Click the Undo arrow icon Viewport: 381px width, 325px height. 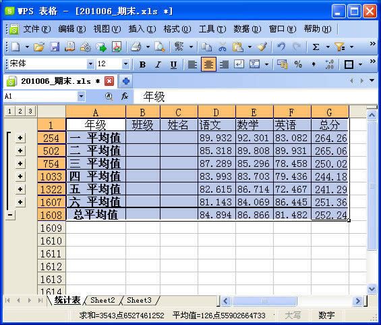pyautogui.click(x=281, y=47)
